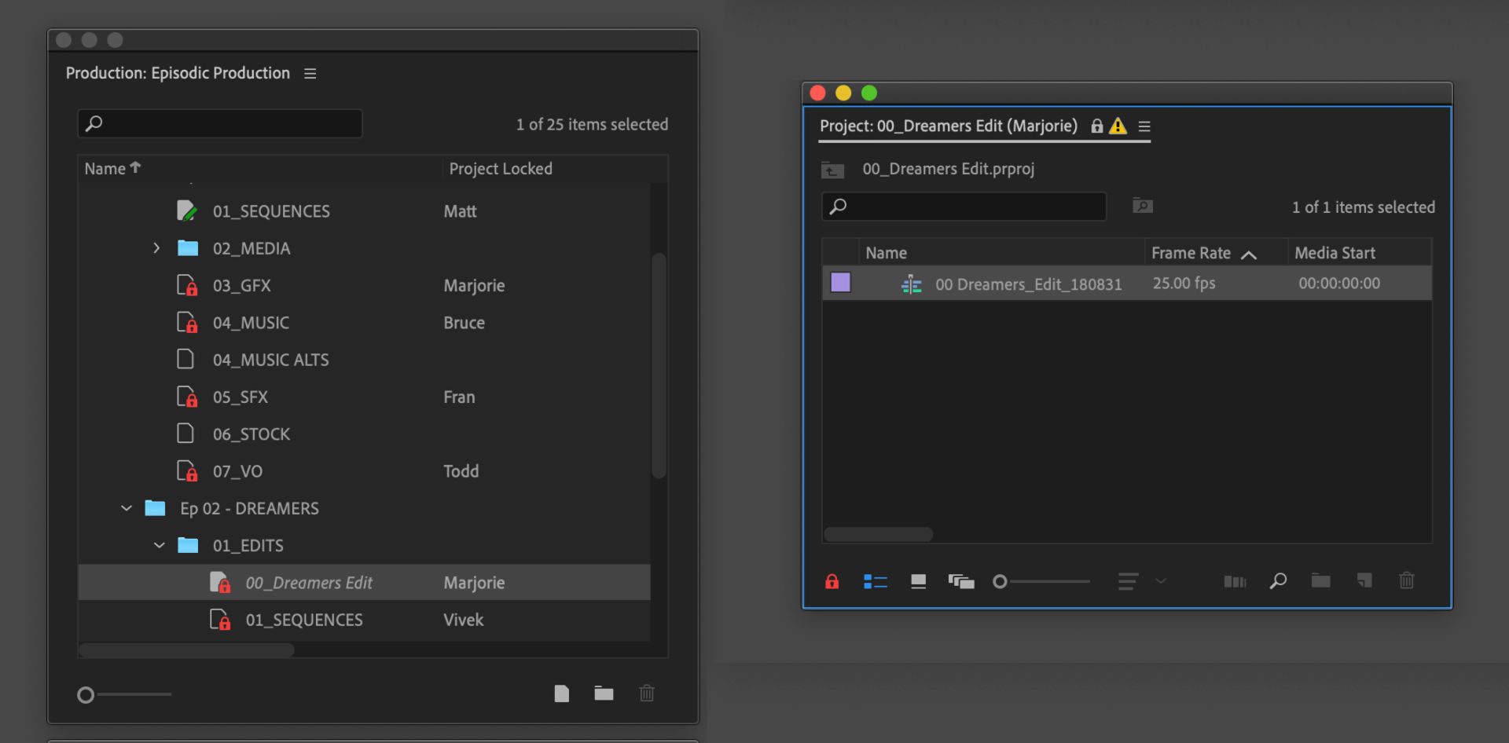This screenshot has width=1509, height=743.
Task: Click the 01_EDITS folder icon
Action: pyautogui.click(x=188, y=545)
